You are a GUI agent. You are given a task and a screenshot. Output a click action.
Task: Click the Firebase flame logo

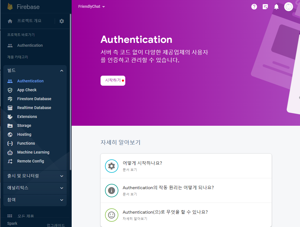click(10, 6)
